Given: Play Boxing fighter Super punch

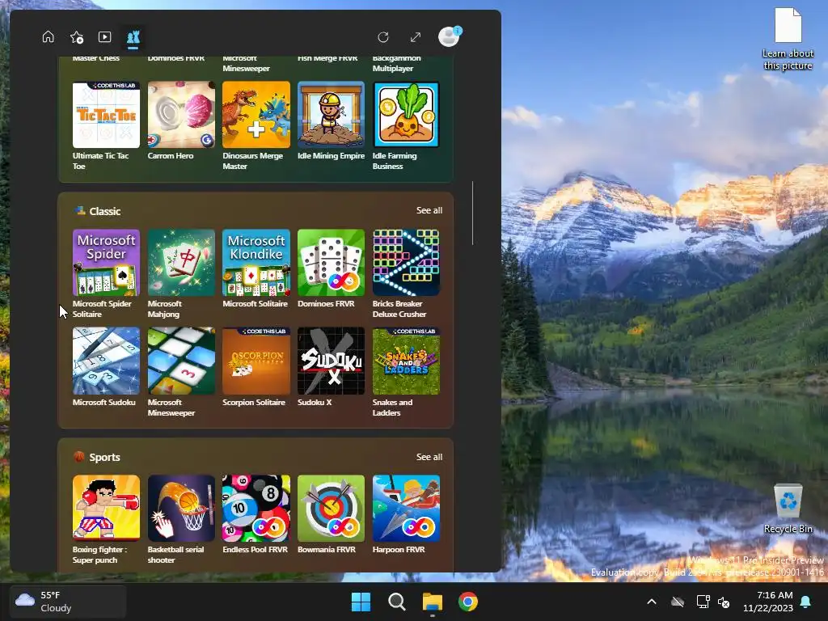Looking at the screenshot, I should (106, 520).
